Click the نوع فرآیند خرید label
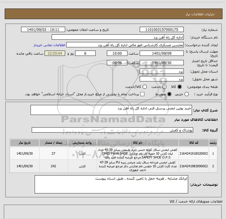 pyautogui.click(x=206, y=94)
